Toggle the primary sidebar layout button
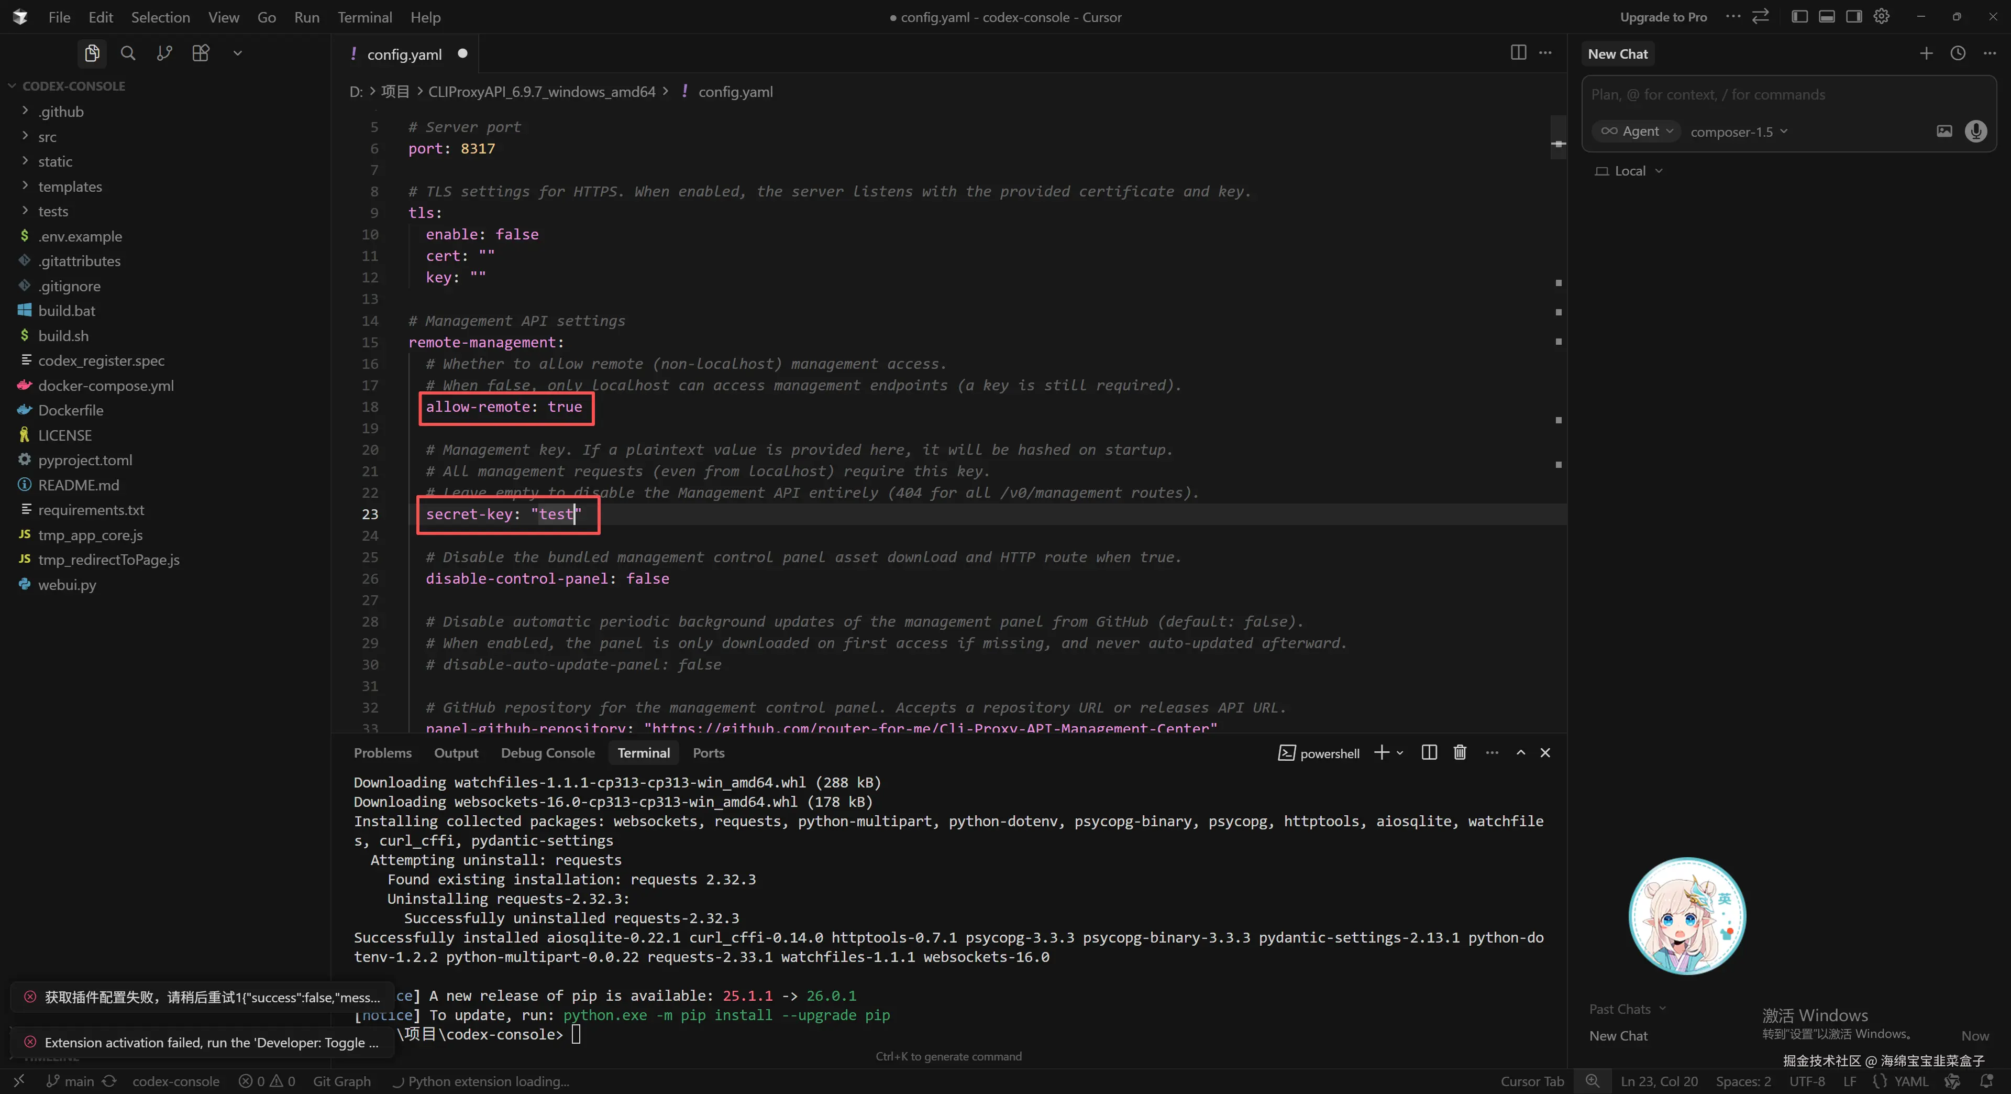This screenshot has height=1094, width=2011. click(x=1799, y=16)
